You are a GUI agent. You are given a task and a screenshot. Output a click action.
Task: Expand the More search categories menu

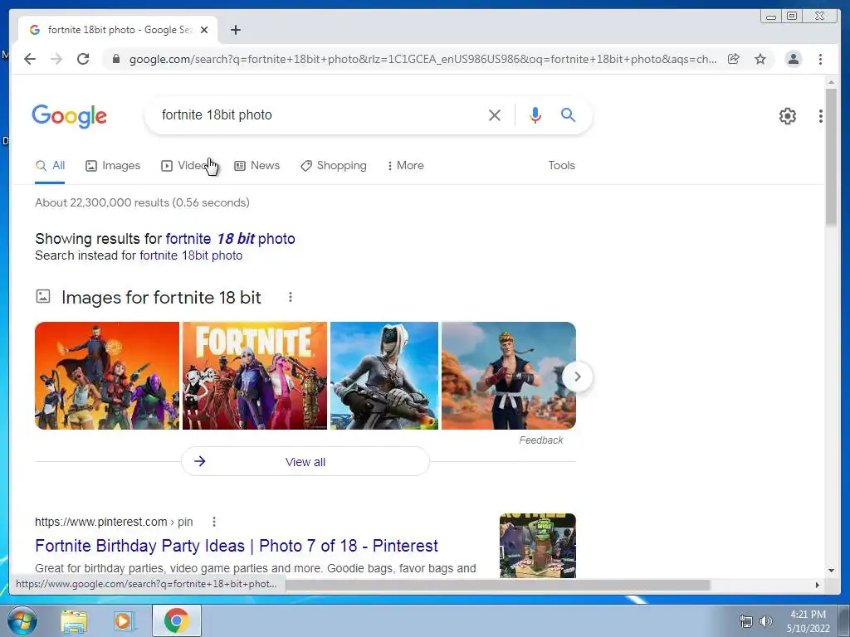pyautogui.click(x=405, y=166)
